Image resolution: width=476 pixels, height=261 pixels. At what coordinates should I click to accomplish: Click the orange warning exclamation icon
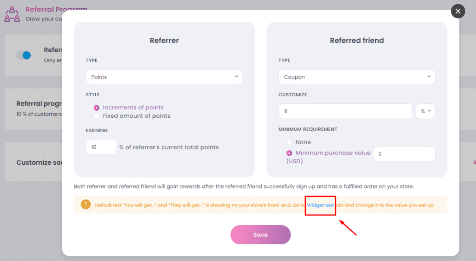click(86, 205)
